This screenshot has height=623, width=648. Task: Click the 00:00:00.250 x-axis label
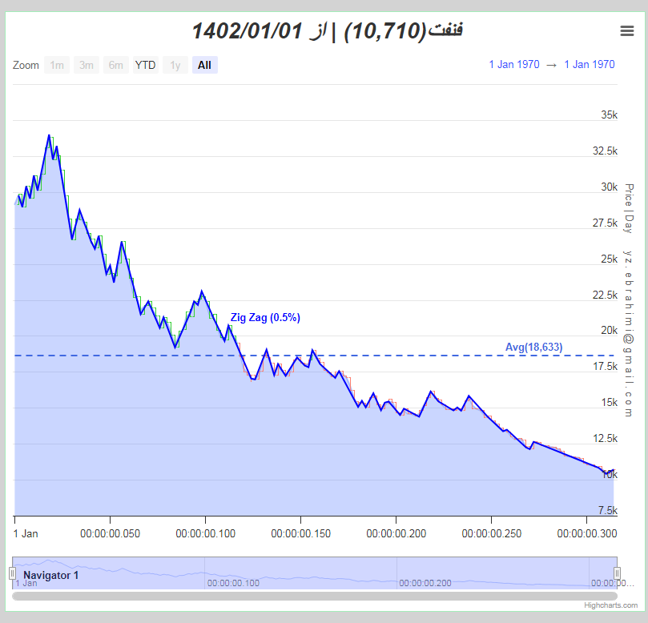(x=491, y=534)
